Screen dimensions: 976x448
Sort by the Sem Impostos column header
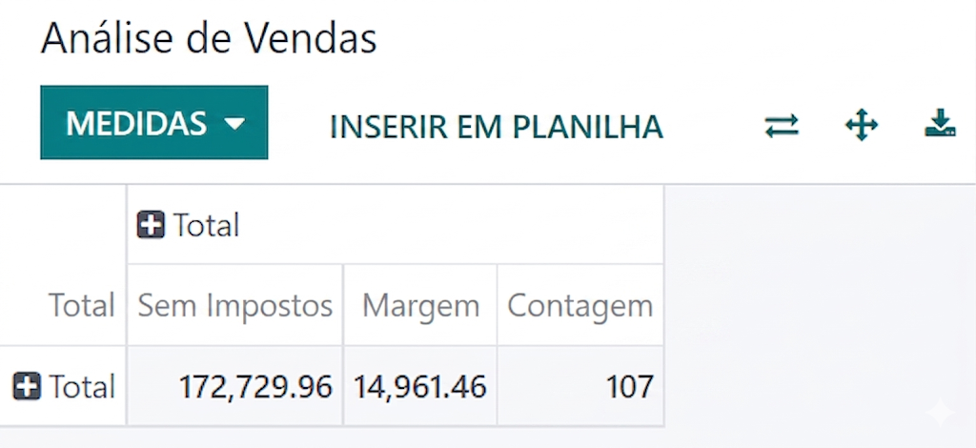[x=235, y=306]
